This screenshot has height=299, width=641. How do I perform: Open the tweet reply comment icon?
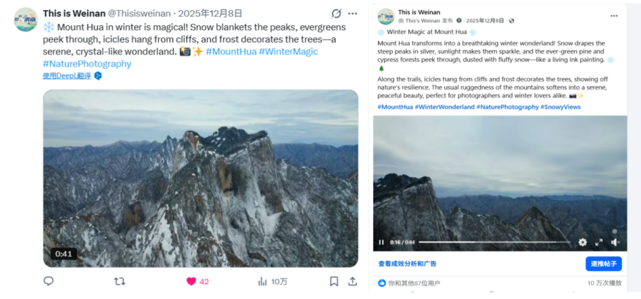pos(49,281)
